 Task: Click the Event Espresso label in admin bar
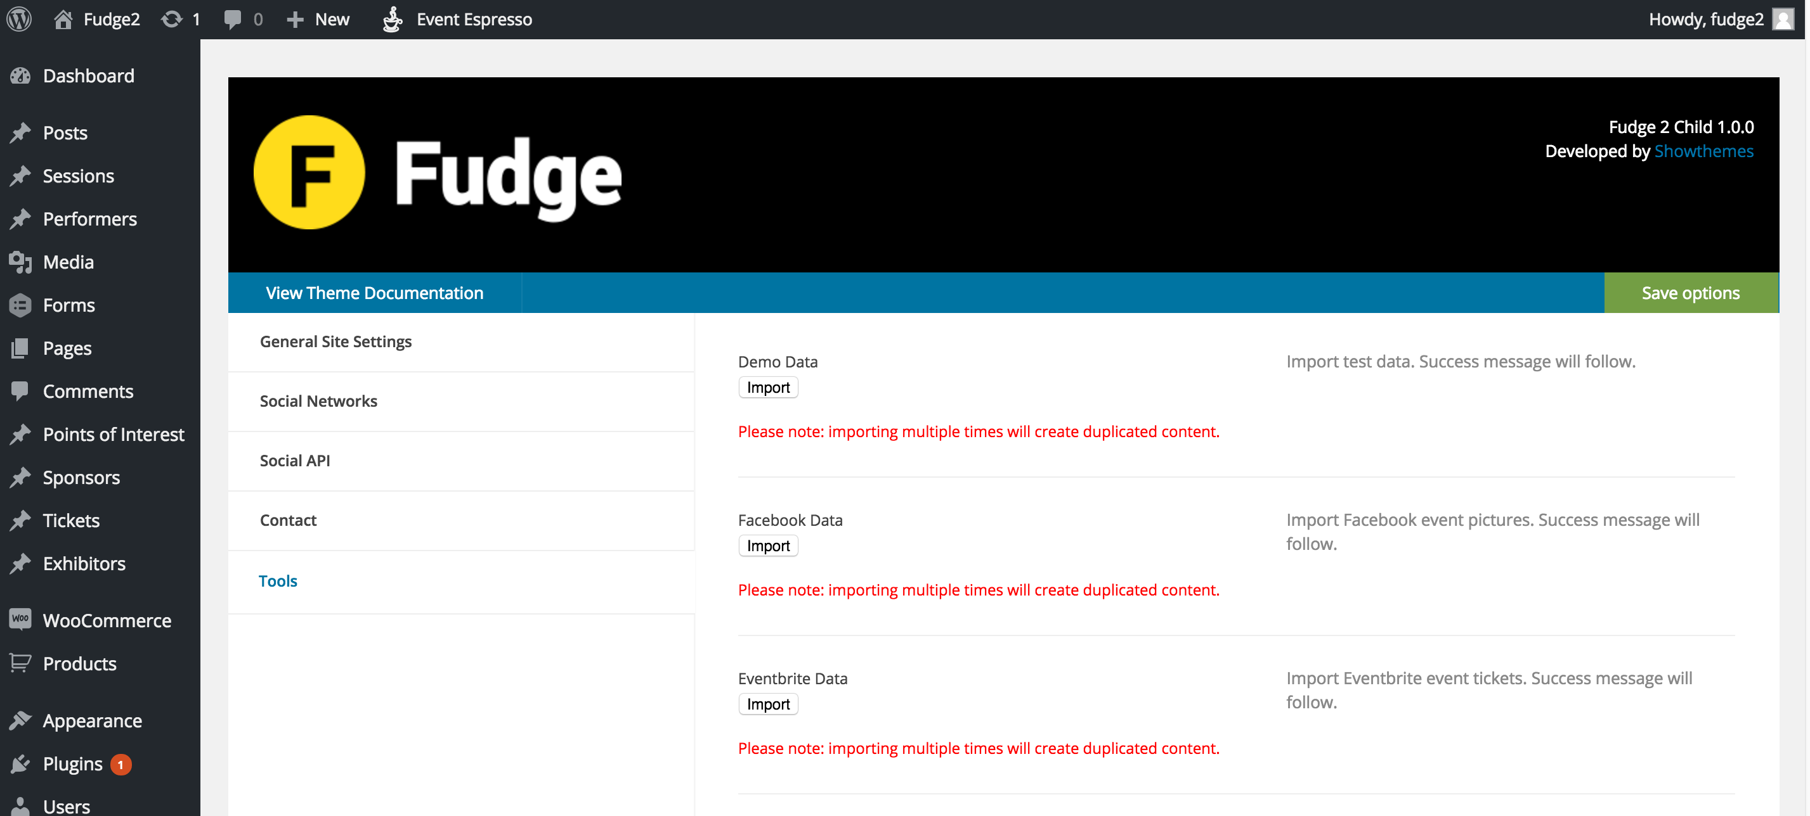pyautogui.click(x=474, y=19)
